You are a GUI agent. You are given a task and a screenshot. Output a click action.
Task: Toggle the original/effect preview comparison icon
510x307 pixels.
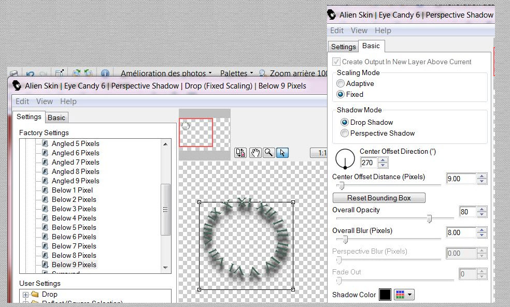tap(240, 152)
